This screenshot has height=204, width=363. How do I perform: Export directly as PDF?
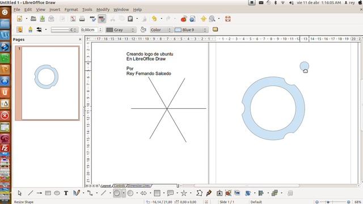click(x=73, y=19)
